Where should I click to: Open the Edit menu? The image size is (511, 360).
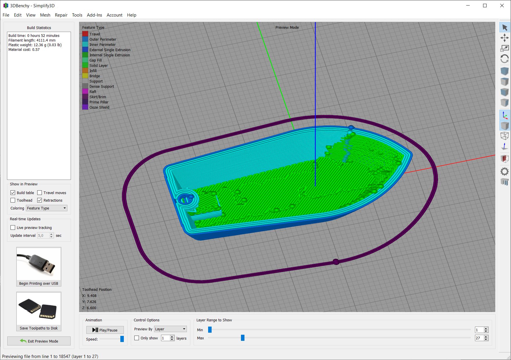click(x=18, y=15)
